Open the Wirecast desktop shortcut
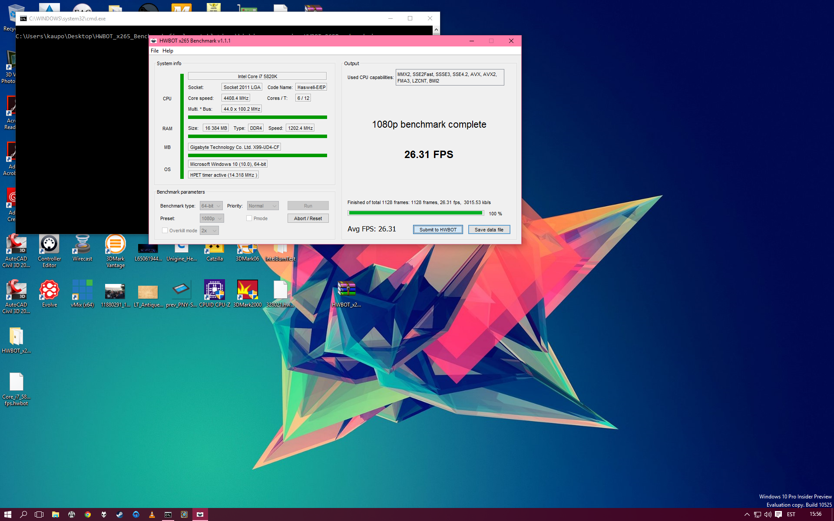The height and width of the screenshot is (521, 834). coord(82,248)
